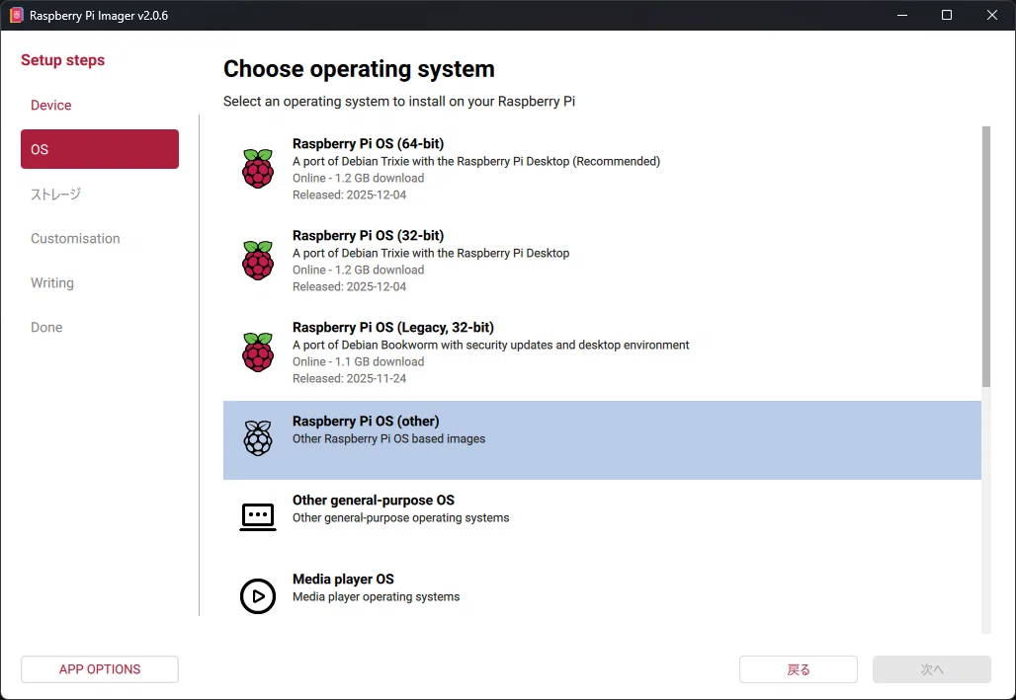Open APP OPTIONS
Image resolution: width=1016 pixels, height=700 pixels.
pos(100,669)
